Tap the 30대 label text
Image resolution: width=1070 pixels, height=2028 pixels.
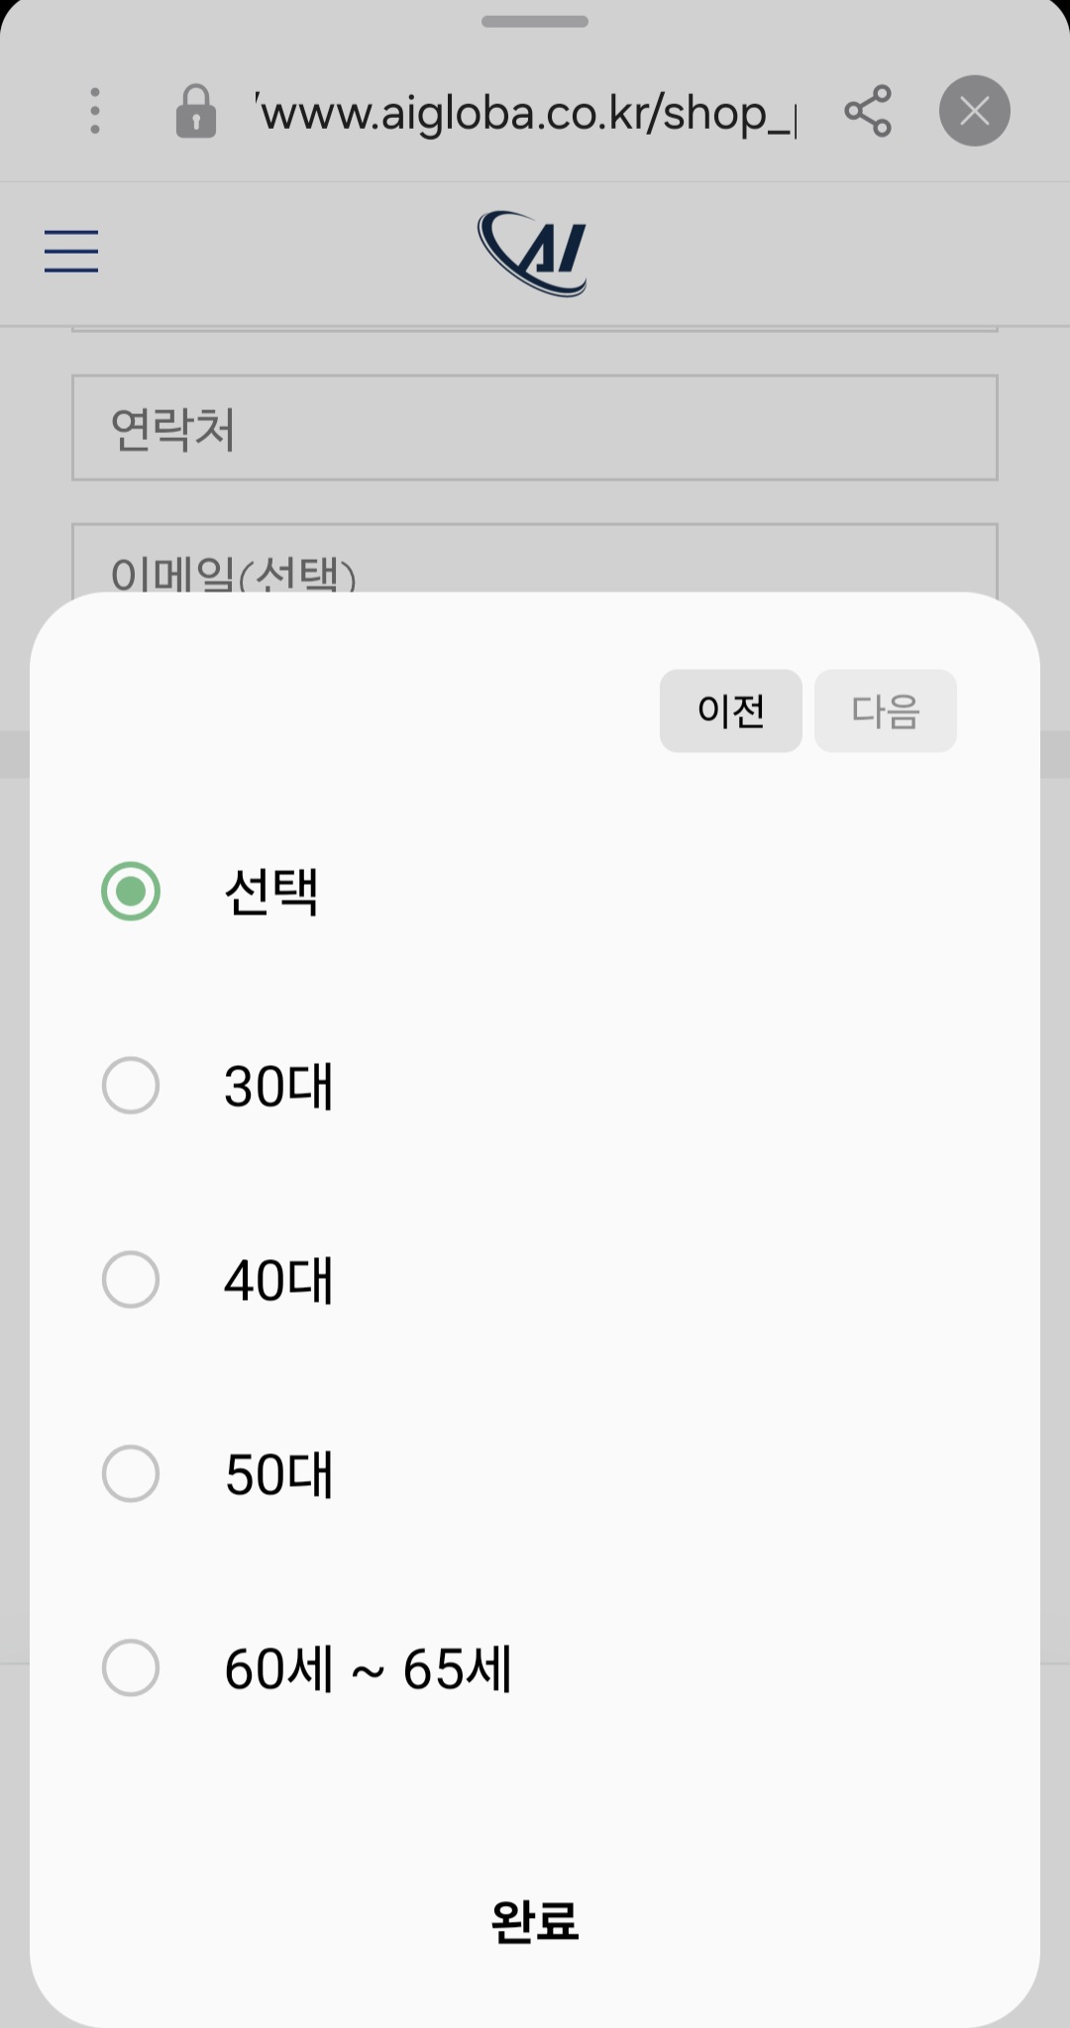point(278,1087)
